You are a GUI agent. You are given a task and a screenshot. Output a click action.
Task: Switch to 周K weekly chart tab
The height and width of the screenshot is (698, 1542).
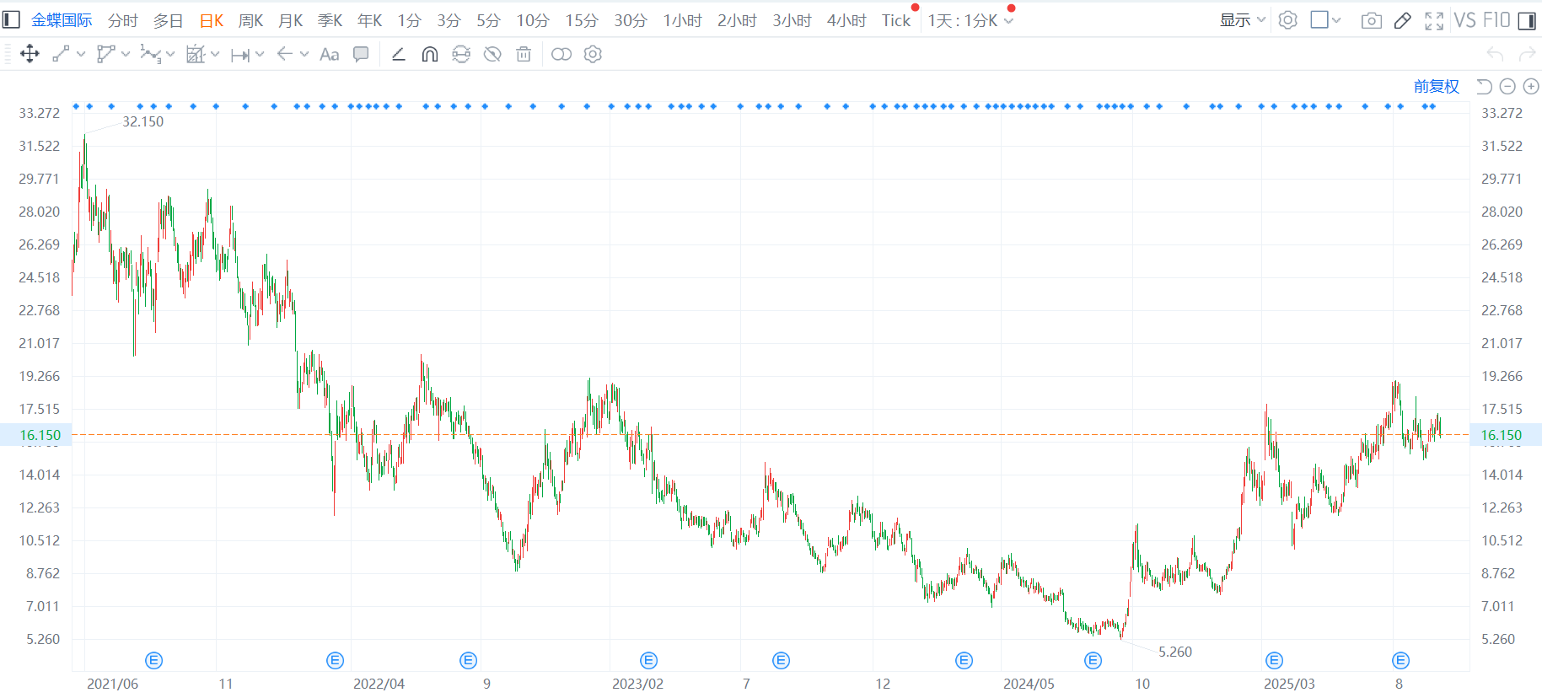tap(250, 20)
